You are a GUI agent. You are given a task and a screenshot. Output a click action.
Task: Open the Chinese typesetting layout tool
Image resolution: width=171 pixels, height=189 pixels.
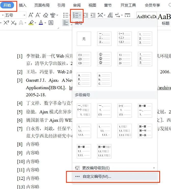(x=100, y=15)
